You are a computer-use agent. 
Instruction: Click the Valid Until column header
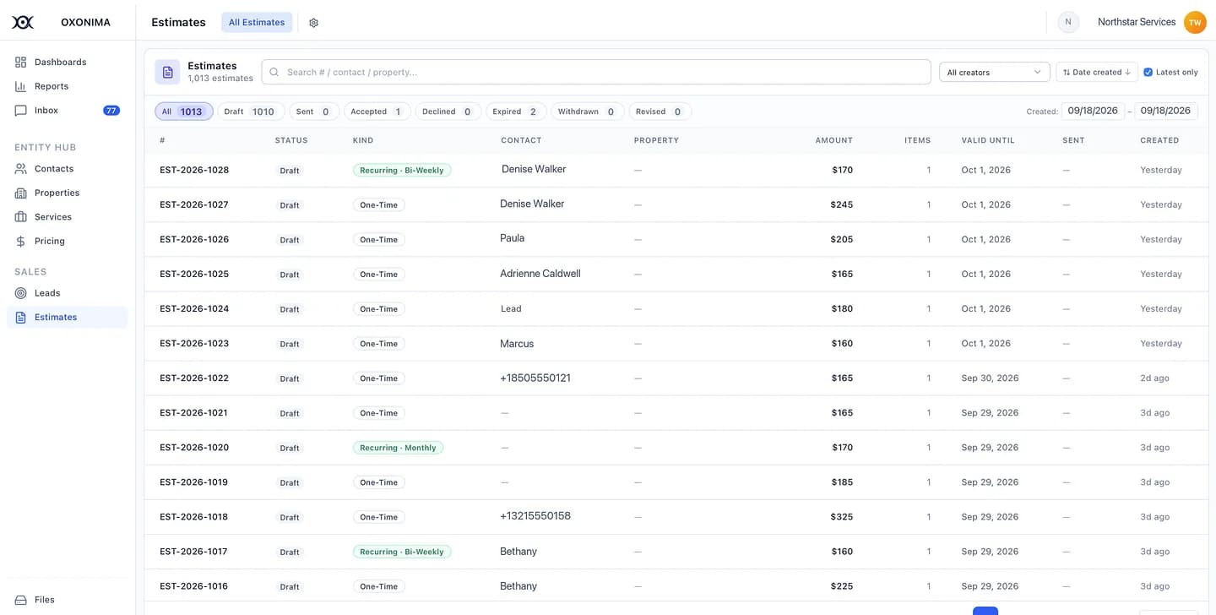pyautogui.click(x=988, y=140)
